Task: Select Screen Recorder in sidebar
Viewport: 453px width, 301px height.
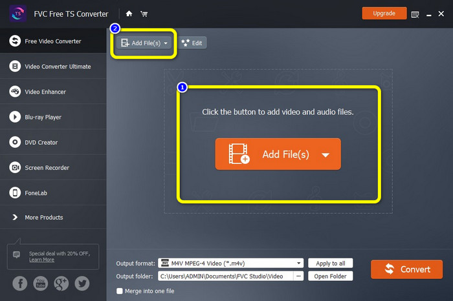Action: point(53,167)
